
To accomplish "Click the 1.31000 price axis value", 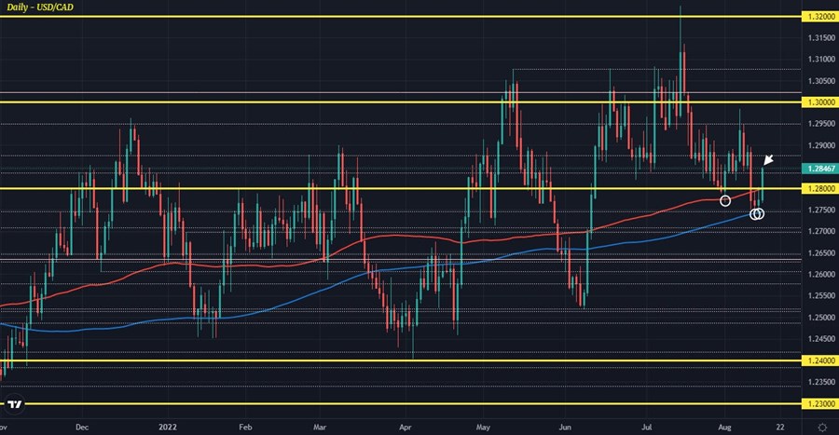I will (821, 60).
